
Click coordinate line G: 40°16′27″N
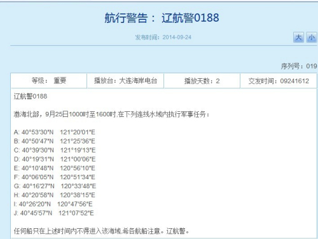tap(55, 186)
